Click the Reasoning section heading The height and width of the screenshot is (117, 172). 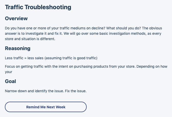tap(18, 48)
